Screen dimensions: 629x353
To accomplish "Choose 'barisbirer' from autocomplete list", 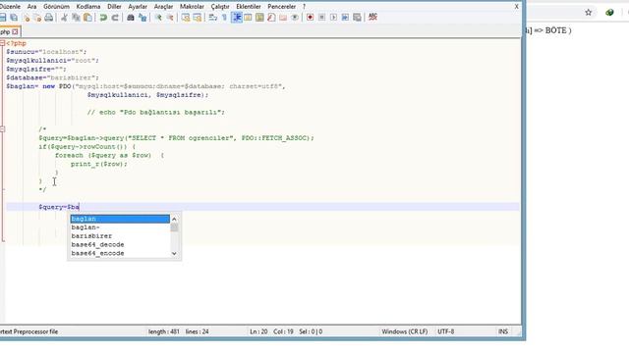I will (x=120, y=236).
